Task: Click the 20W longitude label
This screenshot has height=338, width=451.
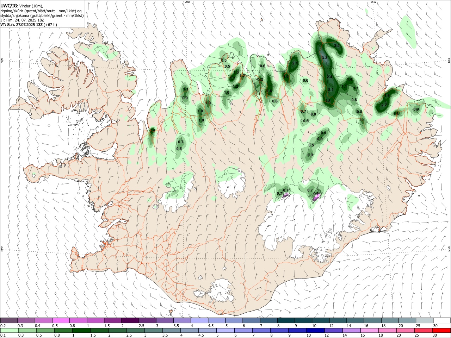Action: [187, 1]
